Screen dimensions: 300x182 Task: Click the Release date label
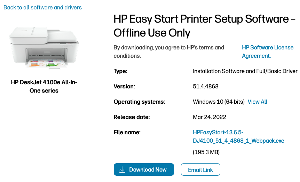[x=132, y=117]
